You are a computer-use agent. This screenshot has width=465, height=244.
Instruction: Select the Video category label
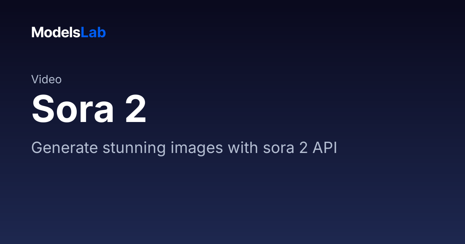[x=46, y=79]
